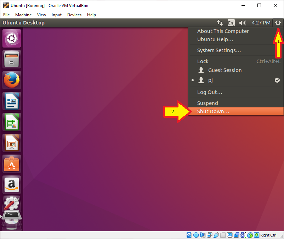Click the power gear session indicator
This screenshot has height=239, width=284.
(278, 23)
